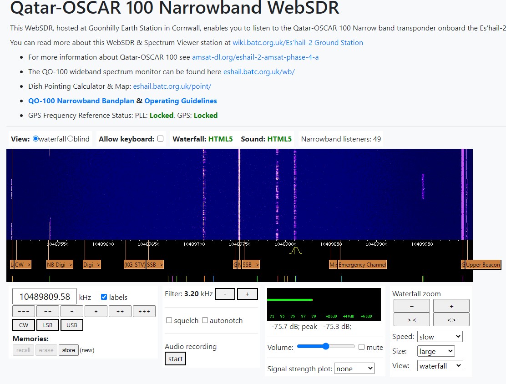The width and height of the screenshot is (506, 384).
Task: Select the waterfall view radio button
Action: [x=36, y=139]
